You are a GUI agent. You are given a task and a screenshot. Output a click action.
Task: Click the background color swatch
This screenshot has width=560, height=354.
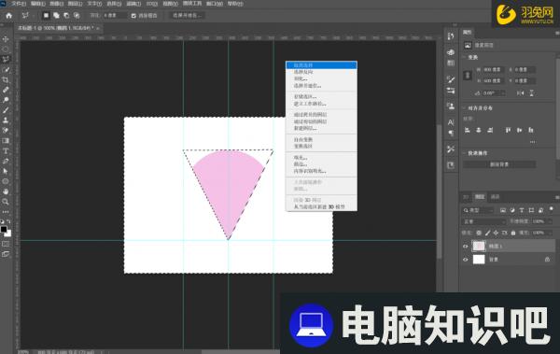click(7, 234)
